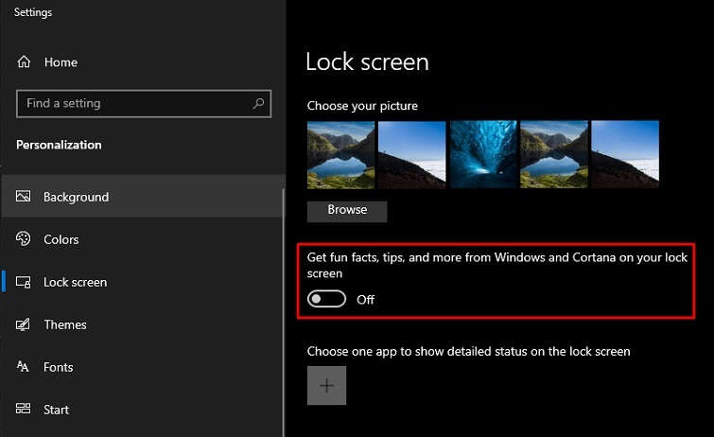Click the magnifier icon in the search box
The height and width of the screenshot is (437, 714).
coord(258,103)
